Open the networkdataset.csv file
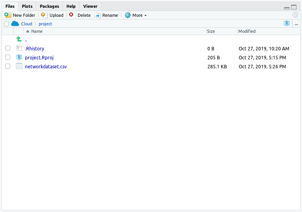The image size is (302, 212). click(46, 67)
